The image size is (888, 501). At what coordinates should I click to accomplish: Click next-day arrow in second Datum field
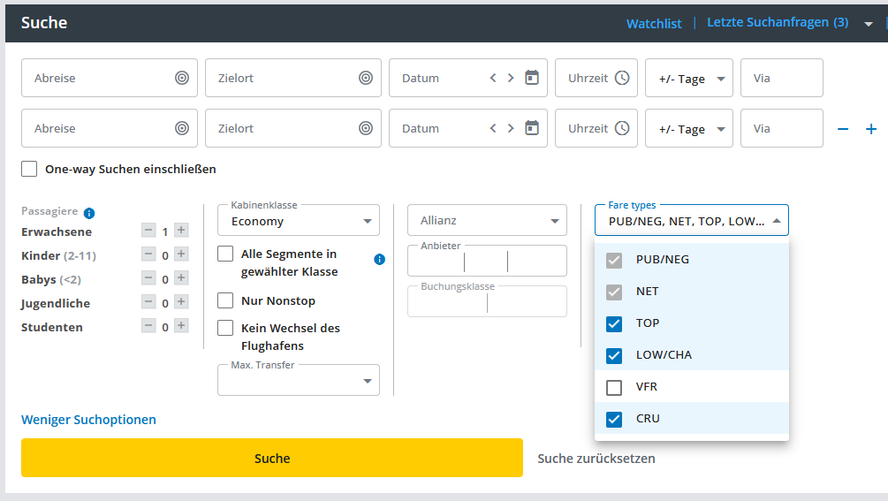(x=511, y=128)
